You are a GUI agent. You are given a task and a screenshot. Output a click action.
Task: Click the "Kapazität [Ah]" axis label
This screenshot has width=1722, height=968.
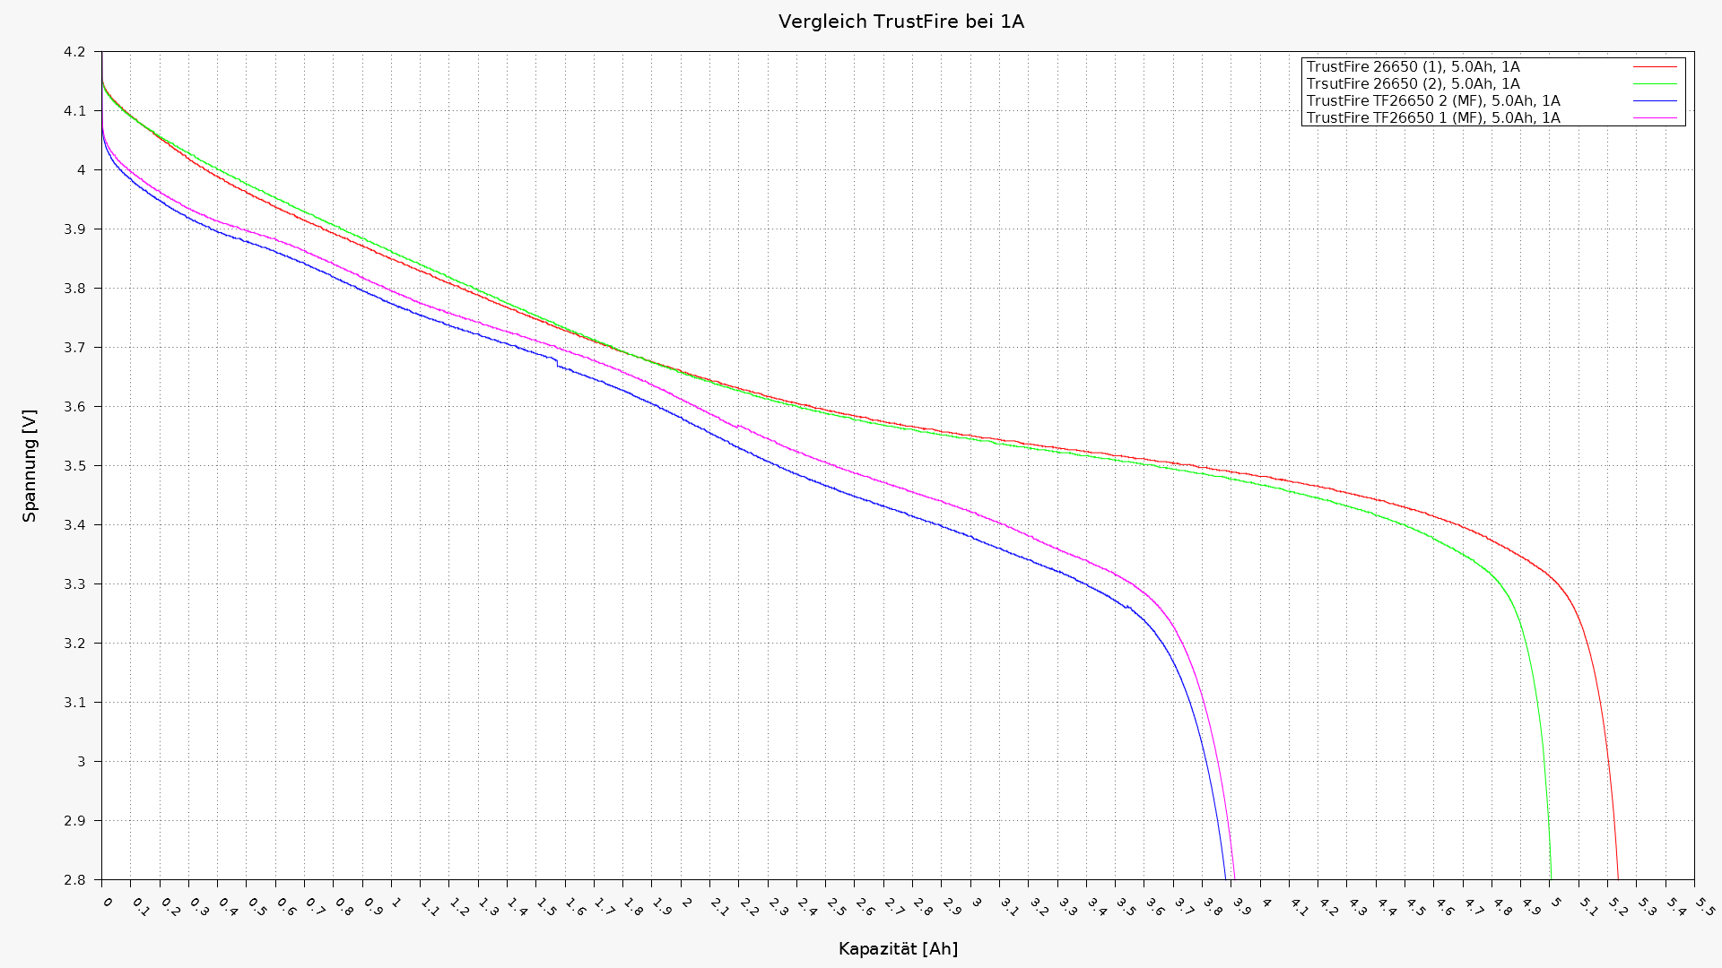click(898, 948)
